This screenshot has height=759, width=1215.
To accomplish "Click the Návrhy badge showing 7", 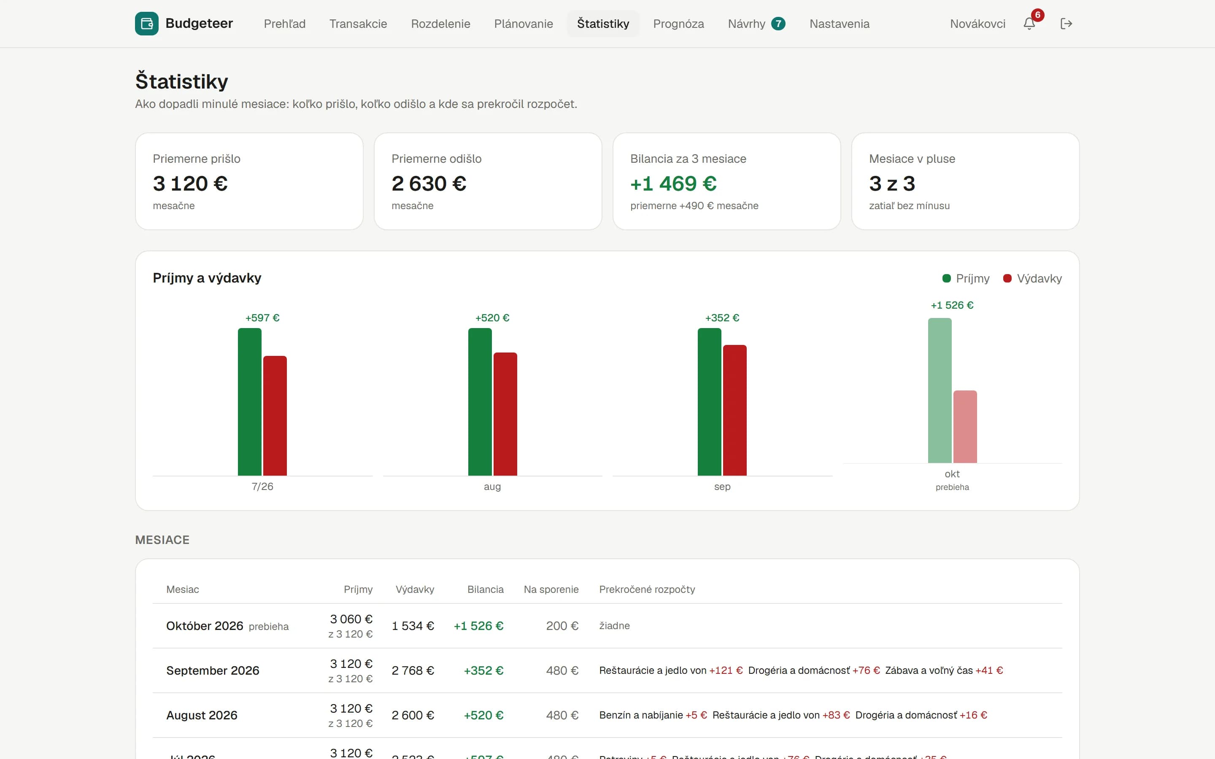I will 778,24.
